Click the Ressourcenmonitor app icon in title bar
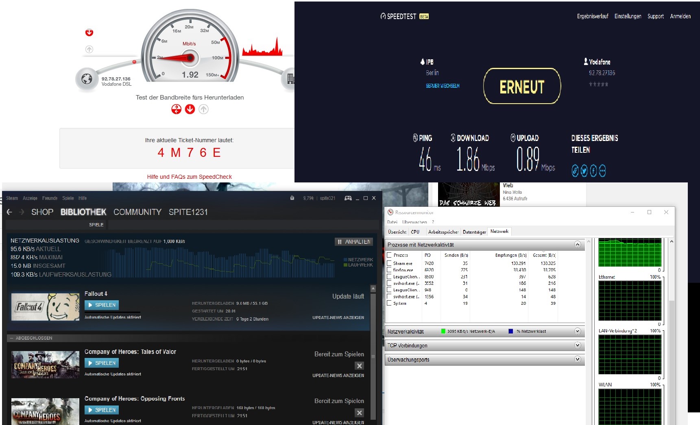 click(x=390, y=212)
